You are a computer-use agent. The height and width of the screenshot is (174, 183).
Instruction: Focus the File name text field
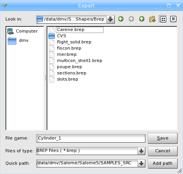(x=91, y=138)
